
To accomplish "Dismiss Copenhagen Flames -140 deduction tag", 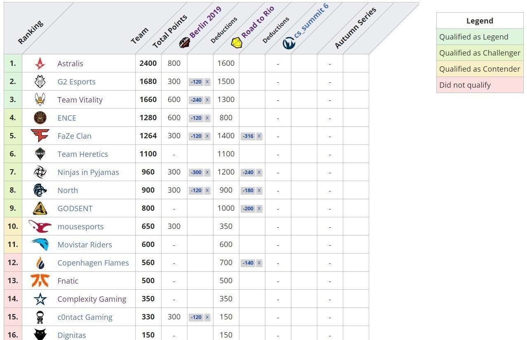I will [x=259, y=263].
